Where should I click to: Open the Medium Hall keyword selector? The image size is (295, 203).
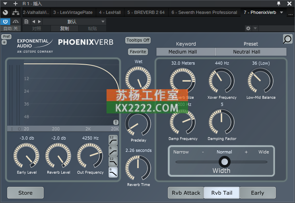[x=186, y=52]
